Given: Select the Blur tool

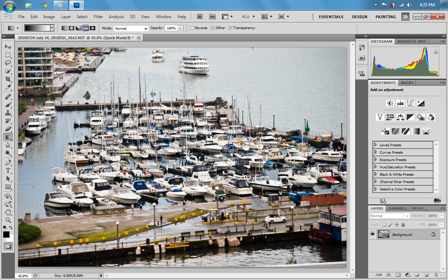Looking at the screenshot, I should click(8, 145).
